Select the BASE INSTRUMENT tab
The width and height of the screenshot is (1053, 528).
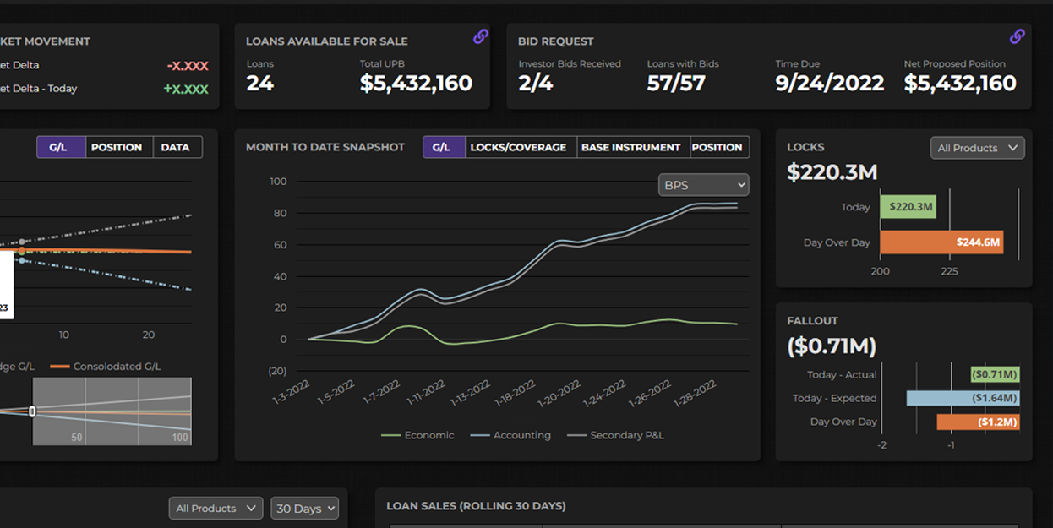630,147
